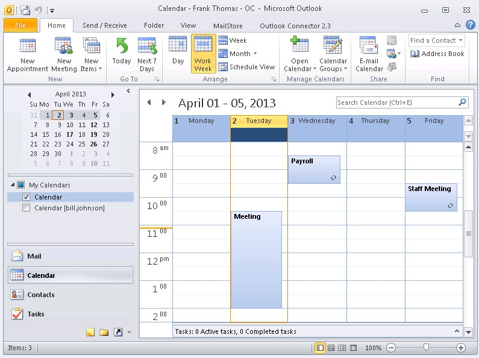Open the MailStore tab
Screen dimensions: 479x358
pyautogui.click(x=228, y=26)
